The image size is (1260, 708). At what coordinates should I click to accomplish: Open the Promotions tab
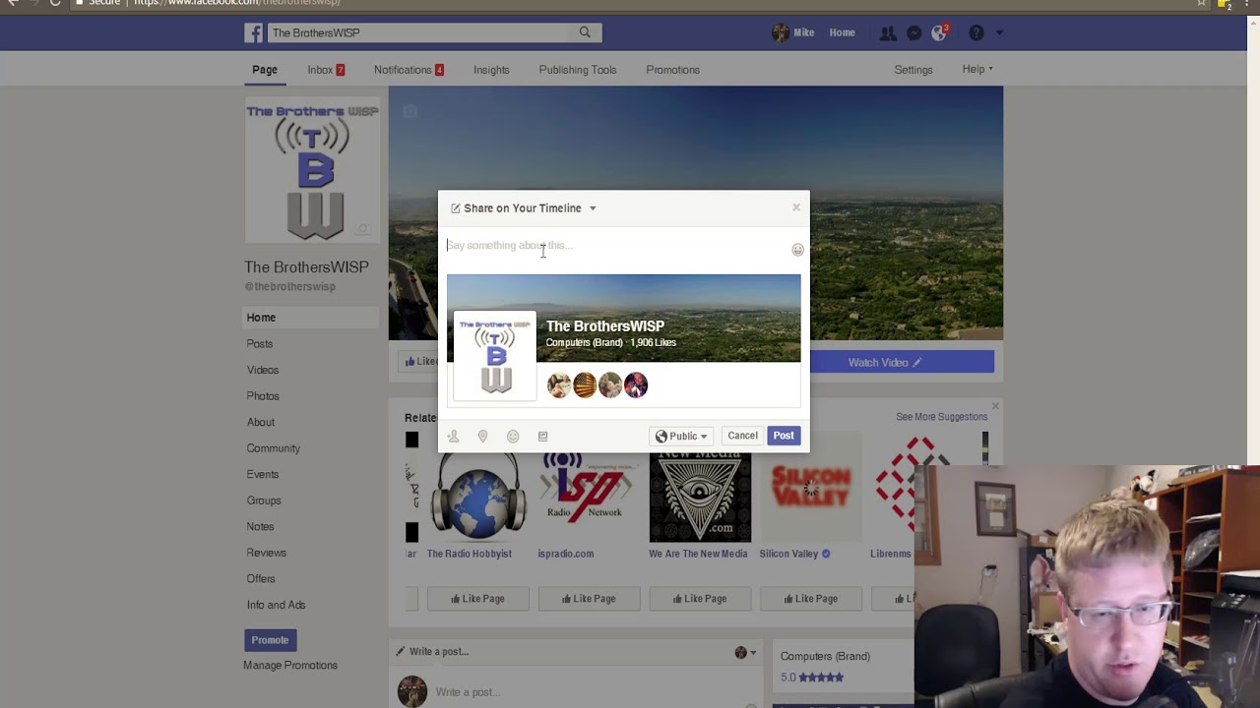(672, 70)
